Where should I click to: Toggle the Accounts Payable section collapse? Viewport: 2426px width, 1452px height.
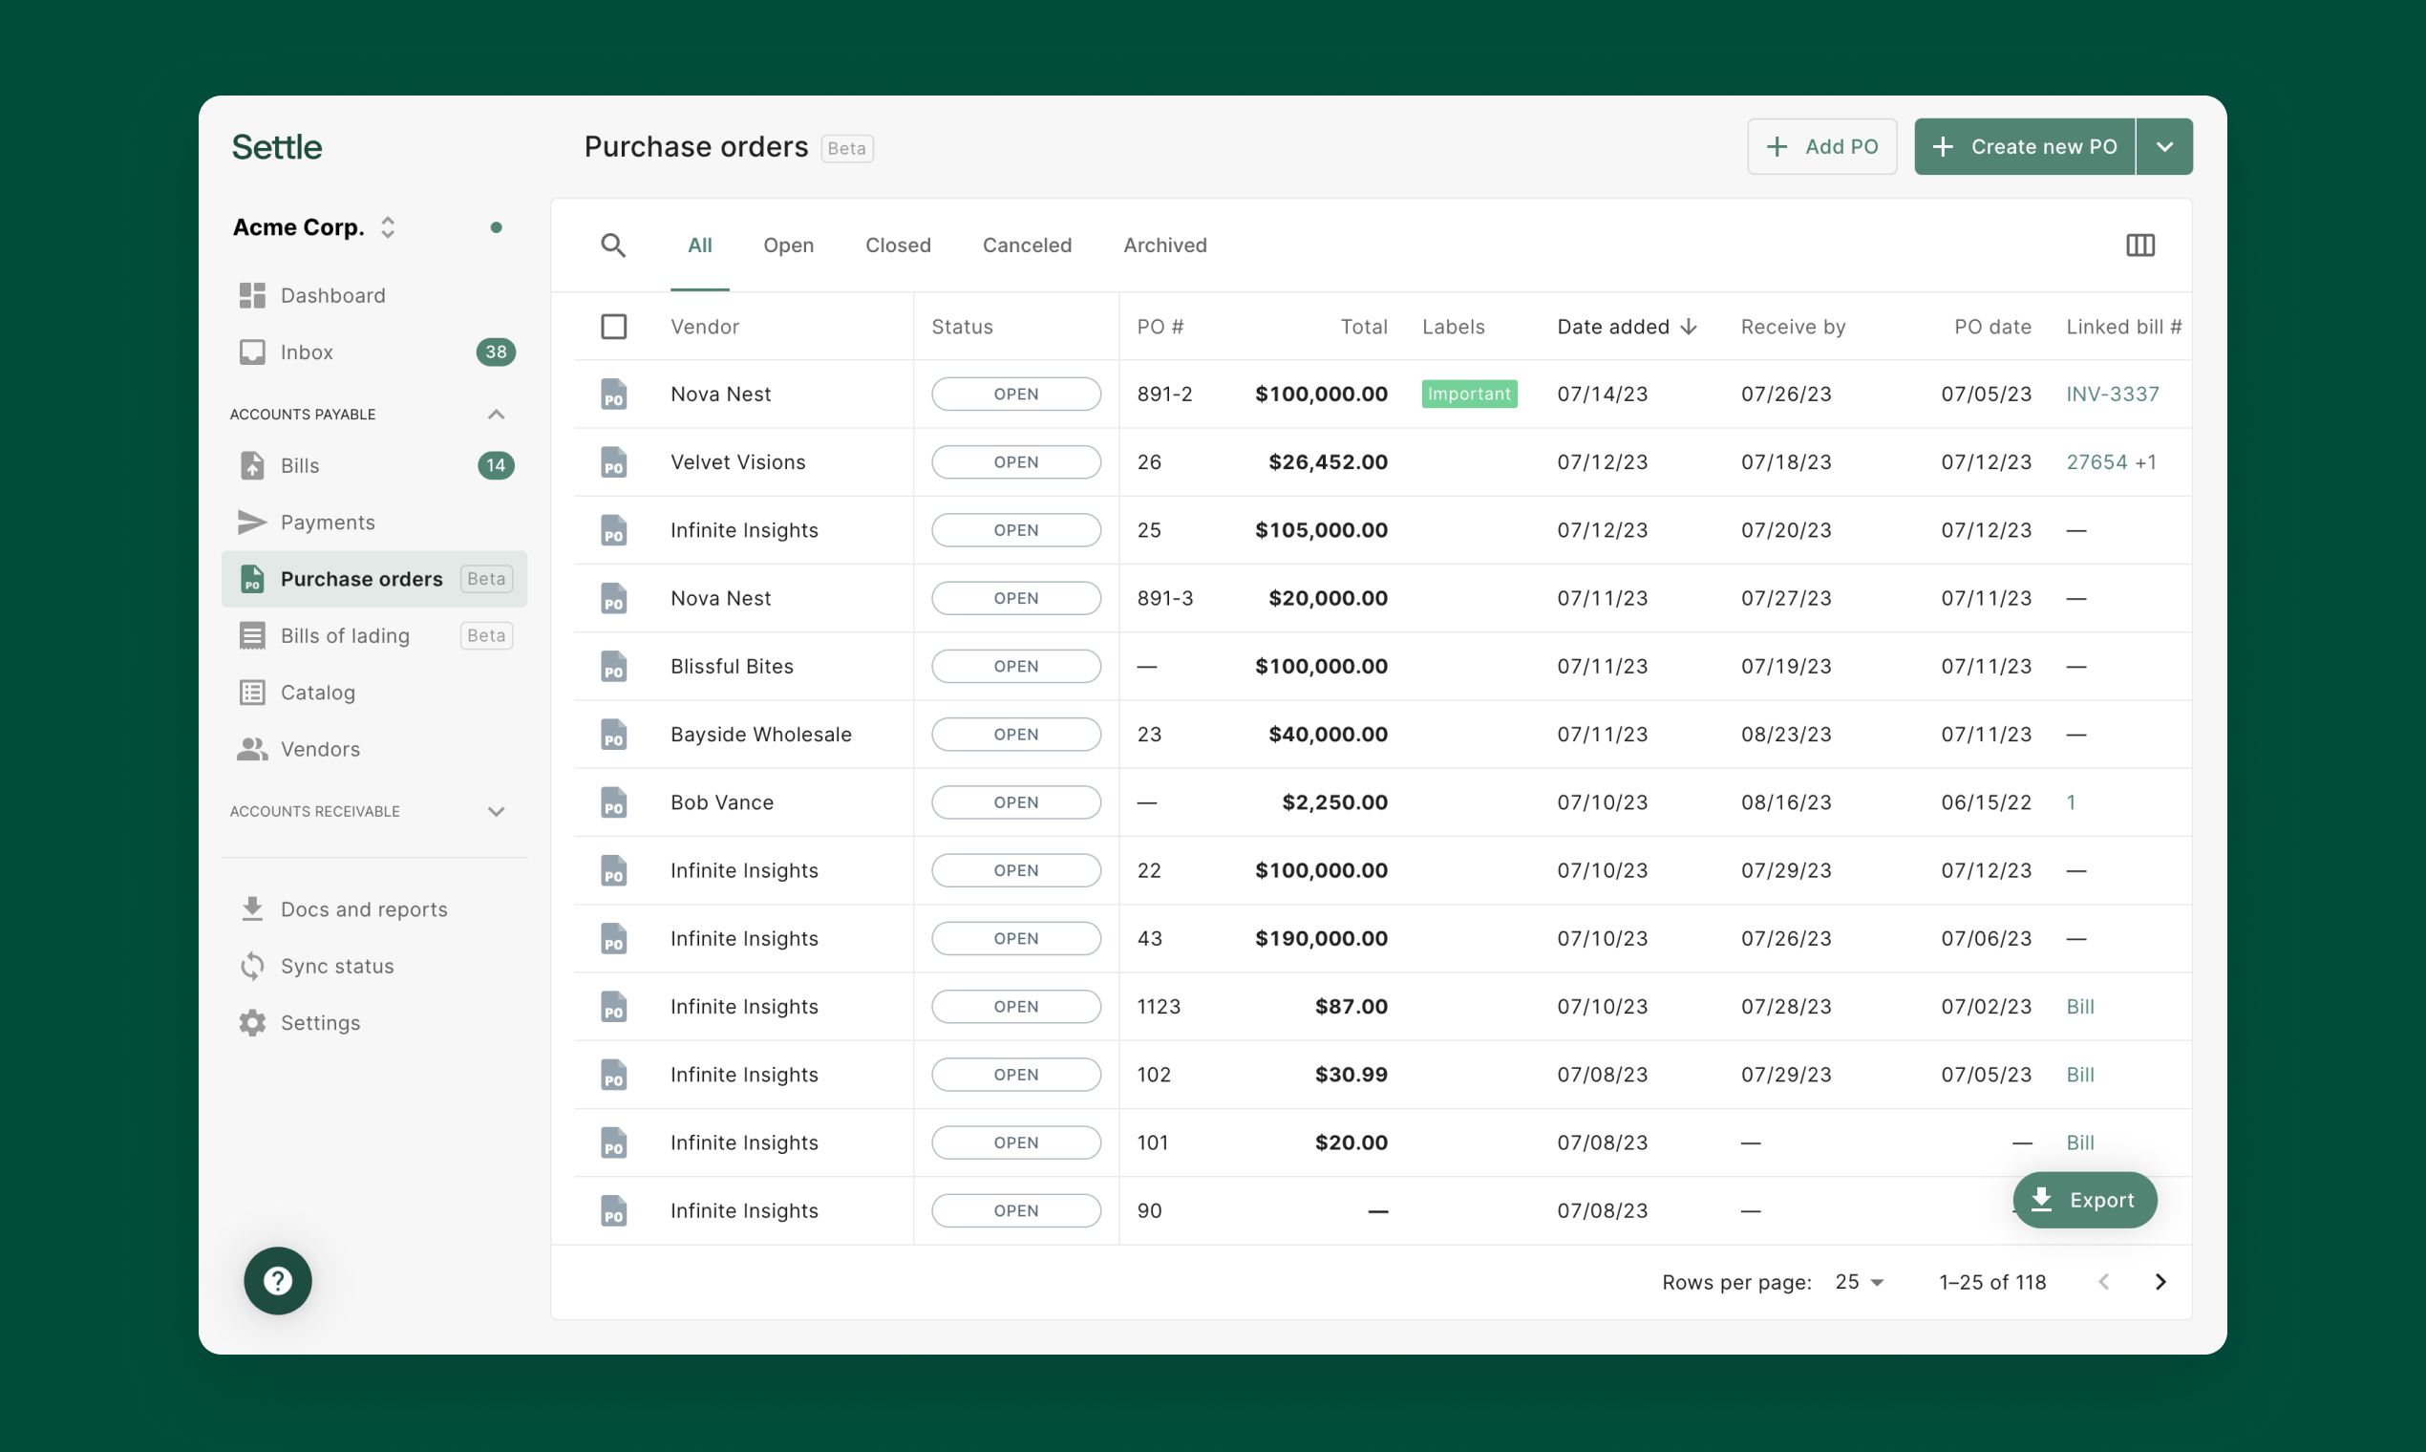498,413
